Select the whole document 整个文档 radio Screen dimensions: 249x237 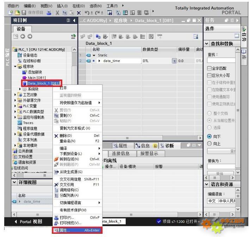(x=209, y=113)
